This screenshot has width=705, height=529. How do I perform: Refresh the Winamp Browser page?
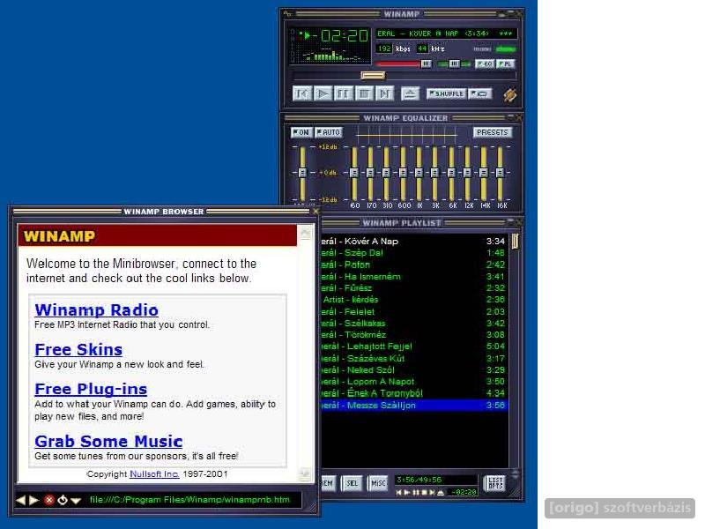63,500
